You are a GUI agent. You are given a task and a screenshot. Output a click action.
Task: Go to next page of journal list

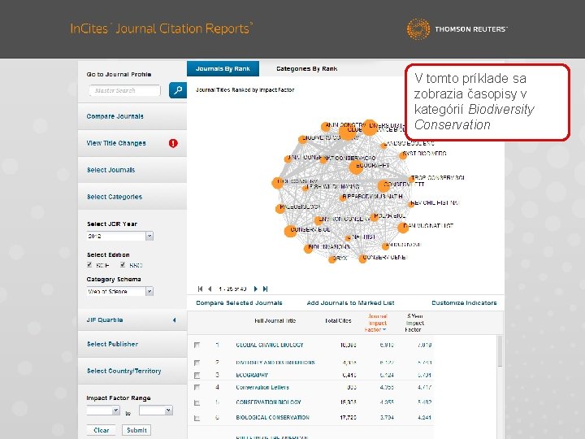pyautogui.click(x=256, y=289)
